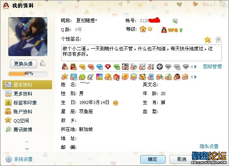Collapse sidebar list with up chevron

click(x=27, y=142)
